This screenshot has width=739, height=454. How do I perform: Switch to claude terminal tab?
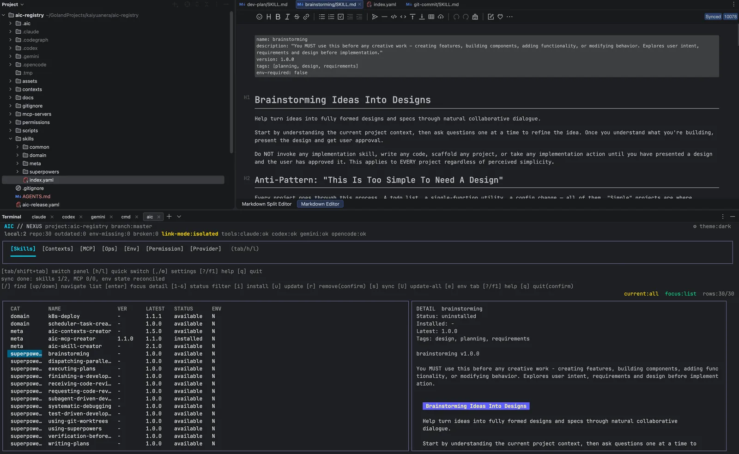pyautogui.click(x=39, y=217)
